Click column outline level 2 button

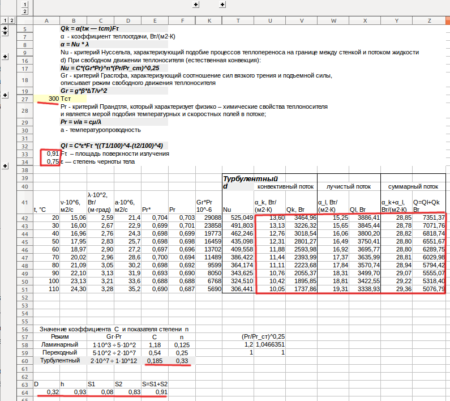click(25, 11)
